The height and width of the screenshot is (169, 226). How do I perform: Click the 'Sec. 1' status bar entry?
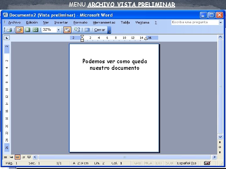pyautogui.click(x=34, y=163)
